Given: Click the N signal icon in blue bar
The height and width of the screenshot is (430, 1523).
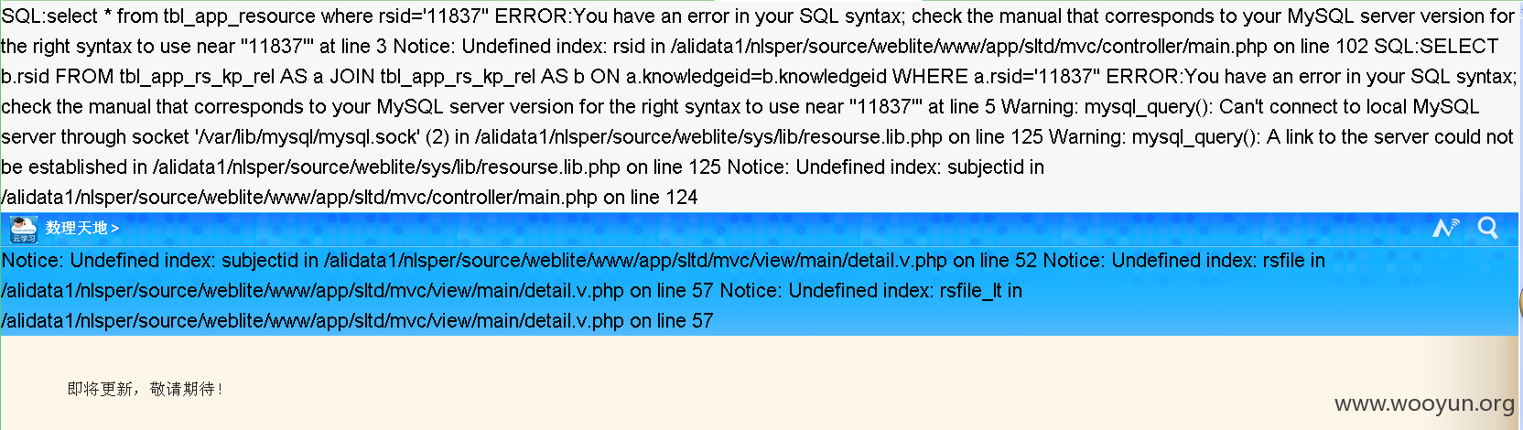Looking at the screenshot, I should (x=1446, y=228).
